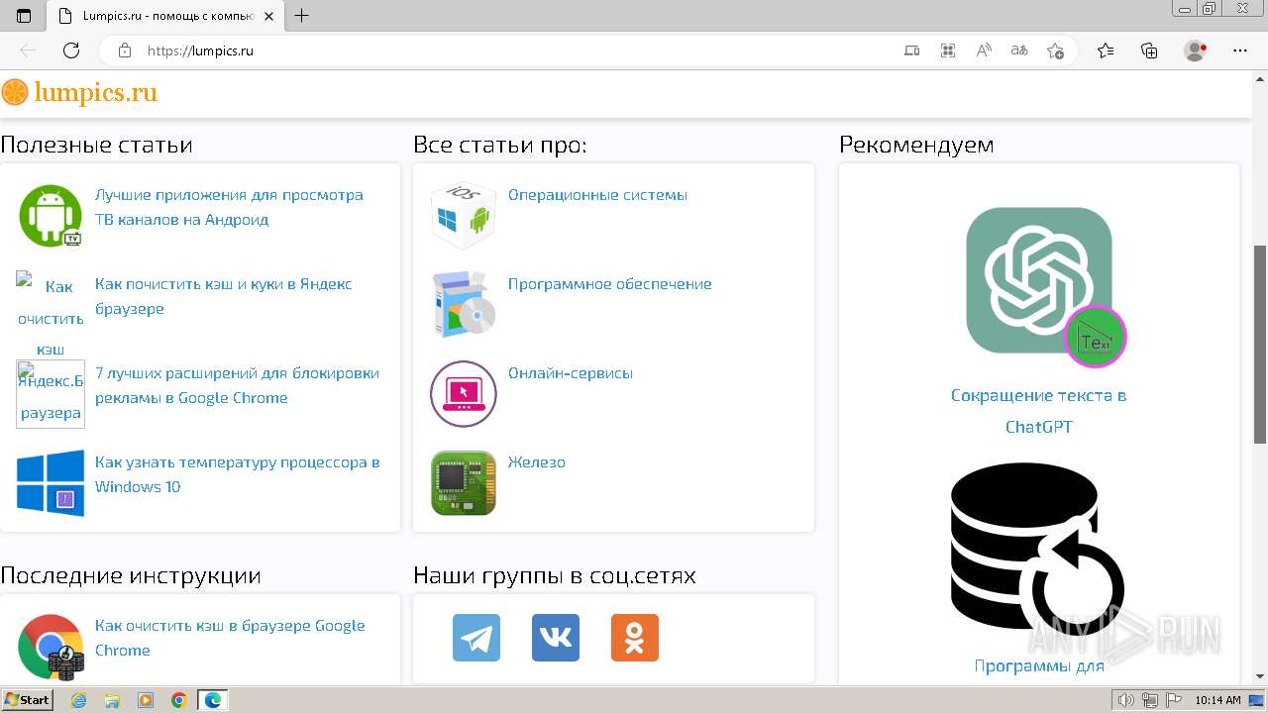Image resolution: width=1268 pixels, height=713 pixels.
Task: Open Edge Settings and more menu
Action: click(x=1239, y=51)
